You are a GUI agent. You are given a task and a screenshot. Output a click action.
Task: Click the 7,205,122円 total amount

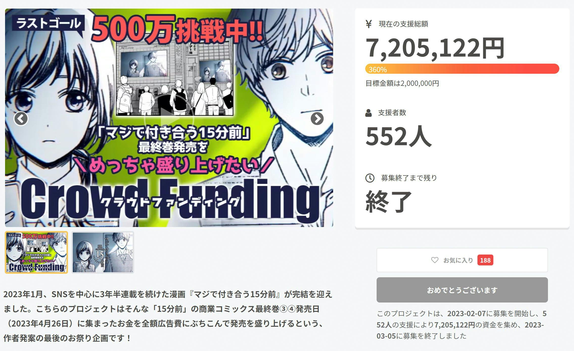click(x=435, y=48)
